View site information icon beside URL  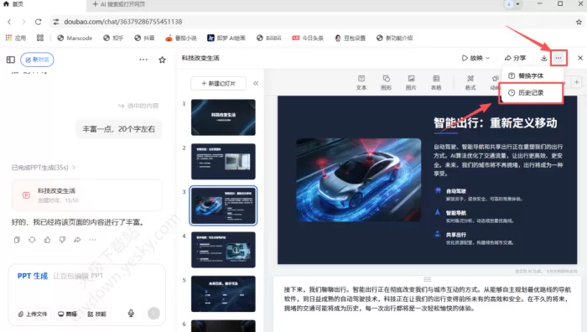click(x=56, y=22)
